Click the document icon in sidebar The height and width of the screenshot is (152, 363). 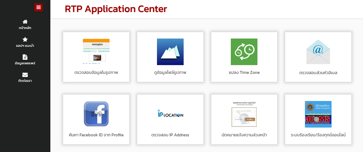pyautogui.click(x=25, y=57)
